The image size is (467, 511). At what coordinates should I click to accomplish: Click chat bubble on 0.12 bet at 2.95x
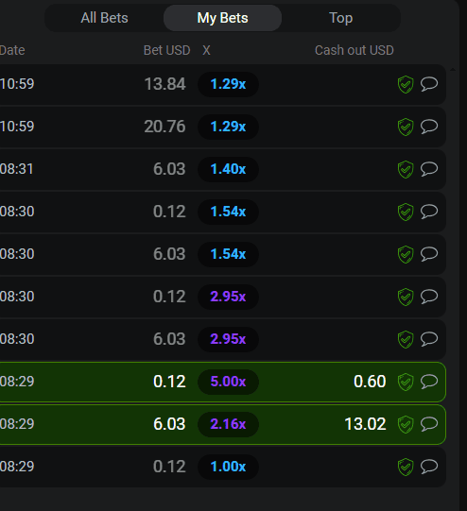point(429,297)
